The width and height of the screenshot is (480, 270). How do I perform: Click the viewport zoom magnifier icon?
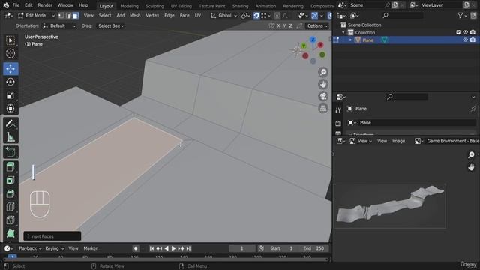pyautogui.click(x=323, y=72)
